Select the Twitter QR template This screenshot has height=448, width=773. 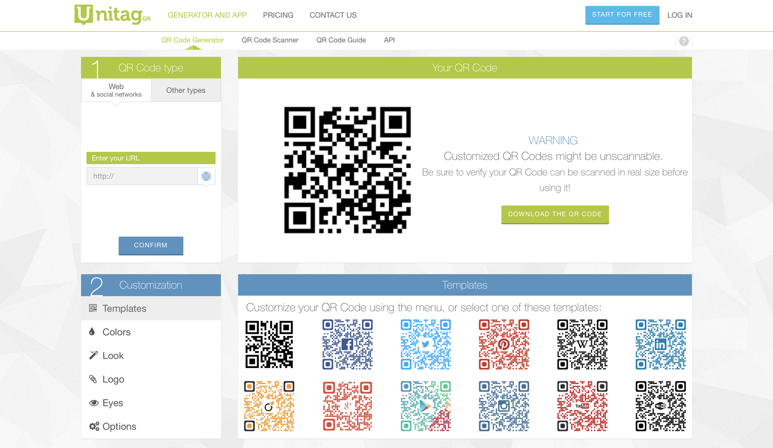click(x=426, y=344)
